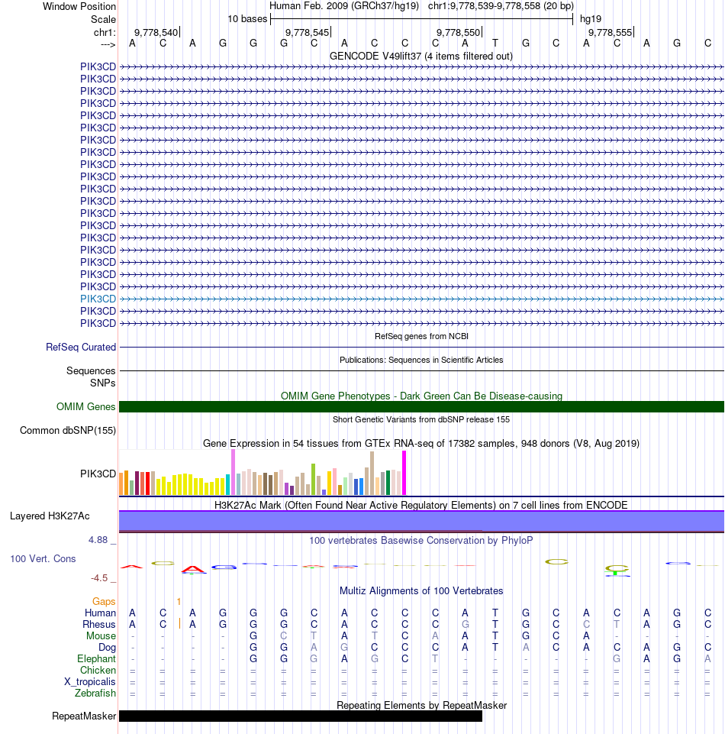This screenshot has width=725, height=734.
Task: Click the Chicken alignment row label
Action: coord(98,671)
